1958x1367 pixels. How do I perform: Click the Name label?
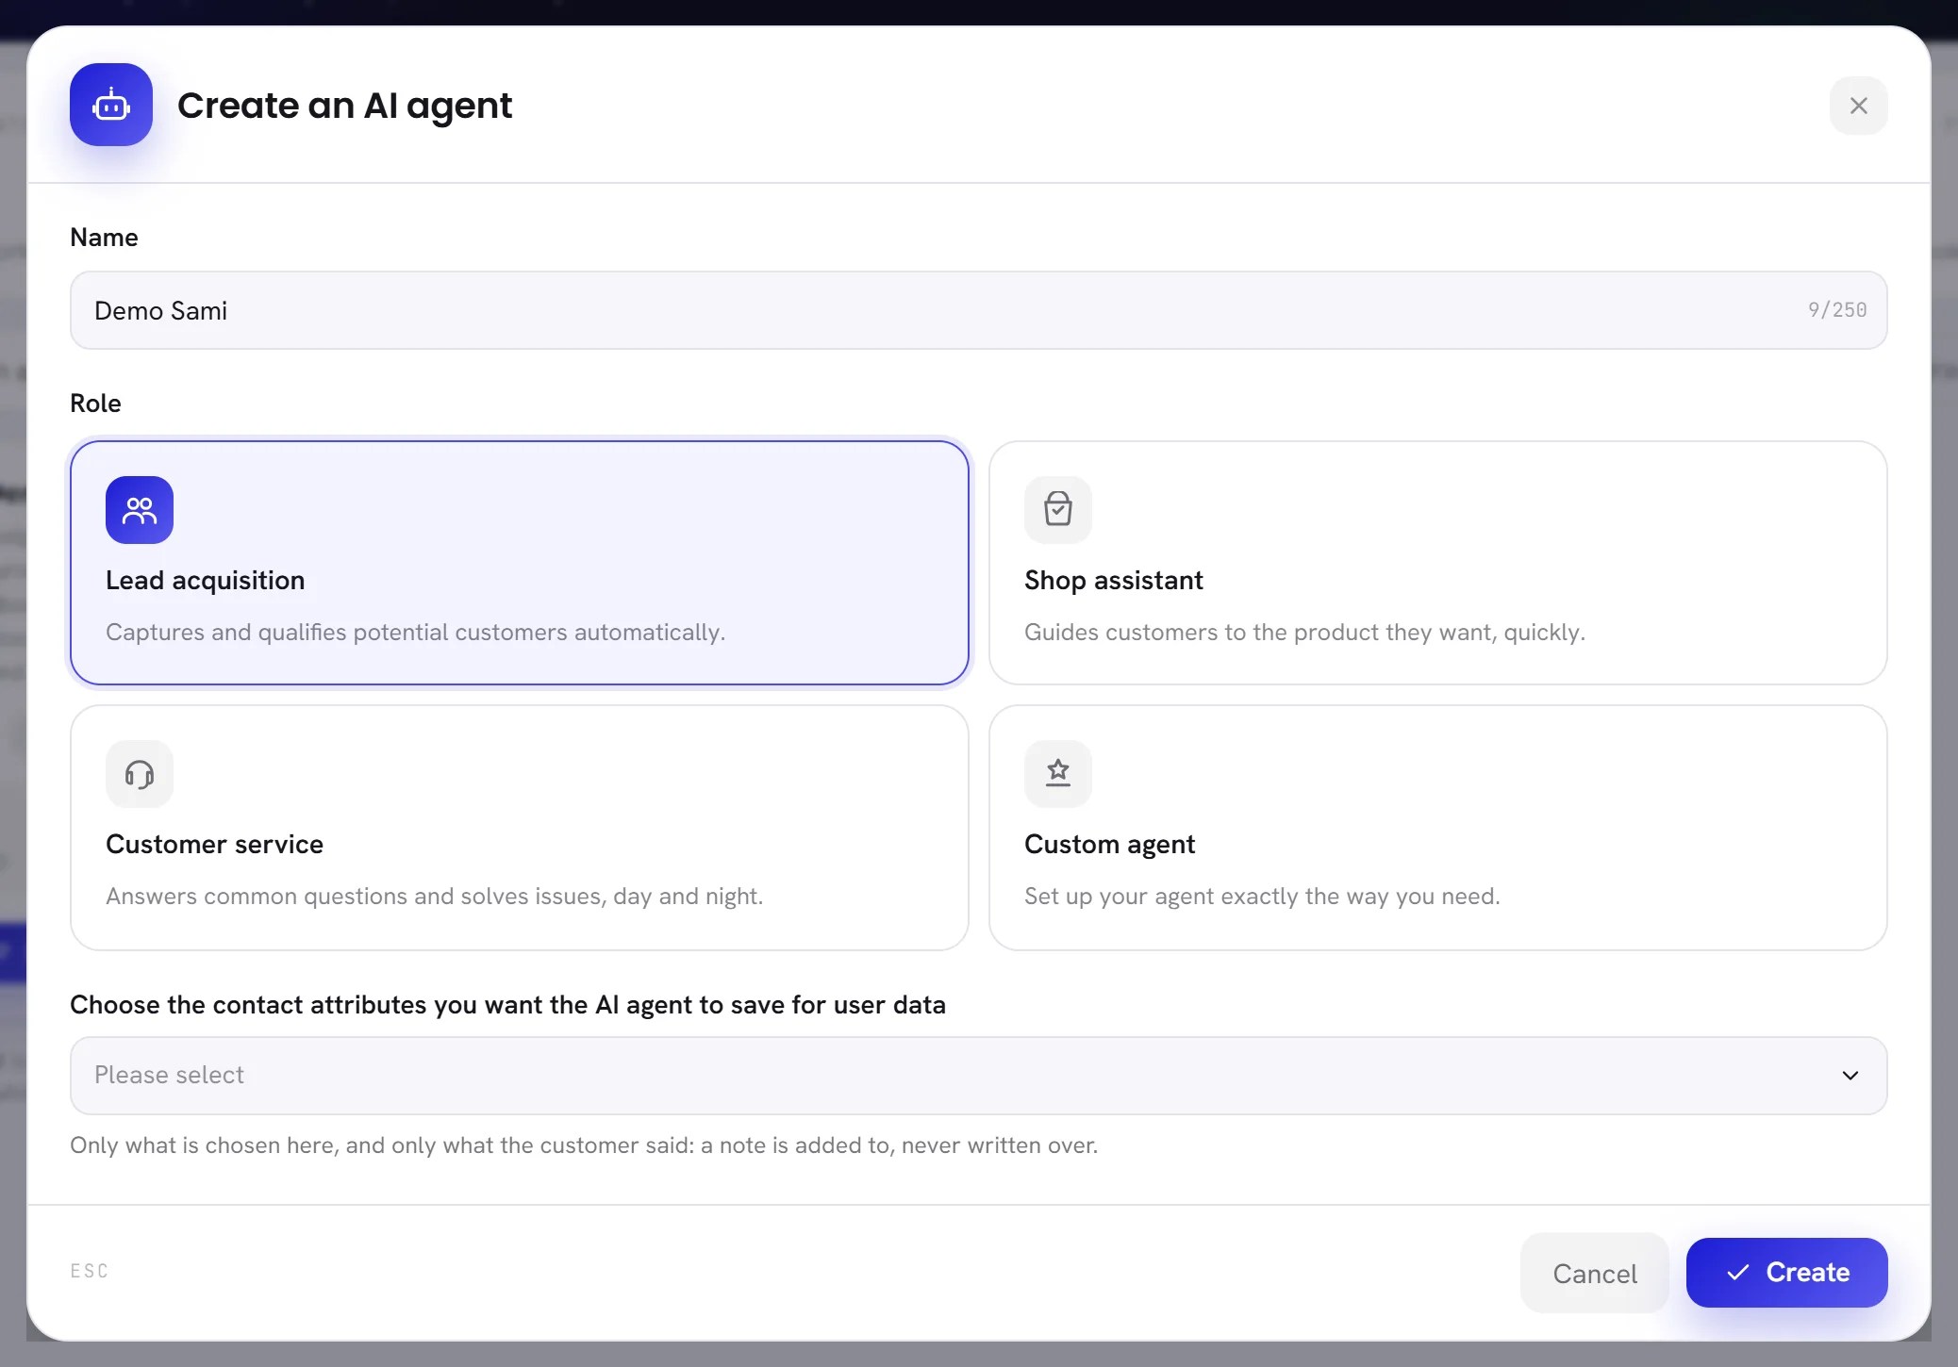click(x=104, y=238)
